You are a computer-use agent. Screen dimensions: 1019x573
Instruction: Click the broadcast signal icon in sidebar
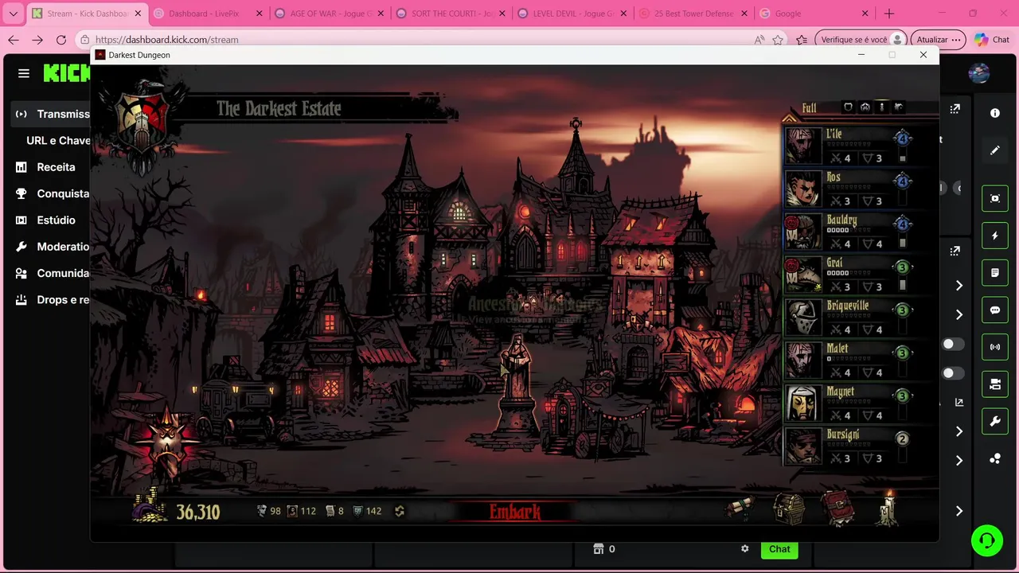pyautogui.click(x=995, y=347)
